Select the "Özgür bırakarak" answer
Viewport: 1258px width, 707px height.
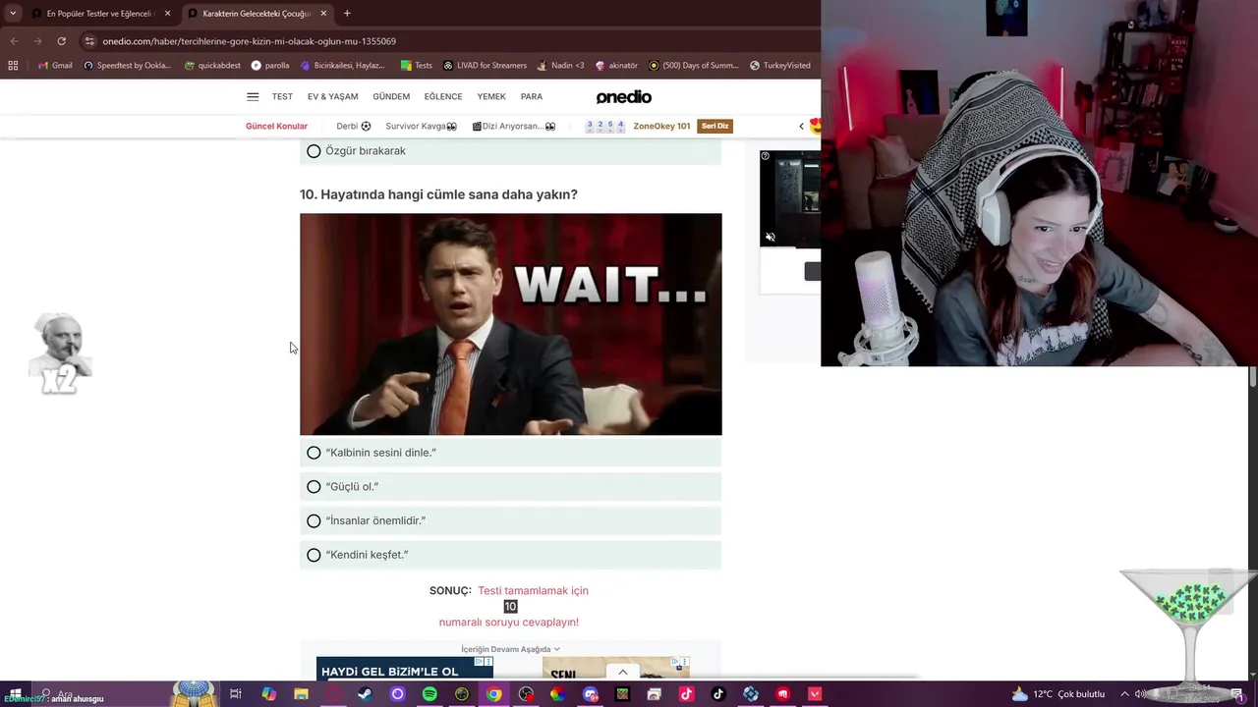coord(511,151)
